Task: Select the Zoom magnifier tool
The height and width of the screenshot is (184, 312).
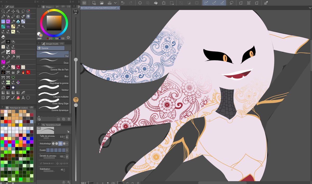Action: tap(3, 11)
